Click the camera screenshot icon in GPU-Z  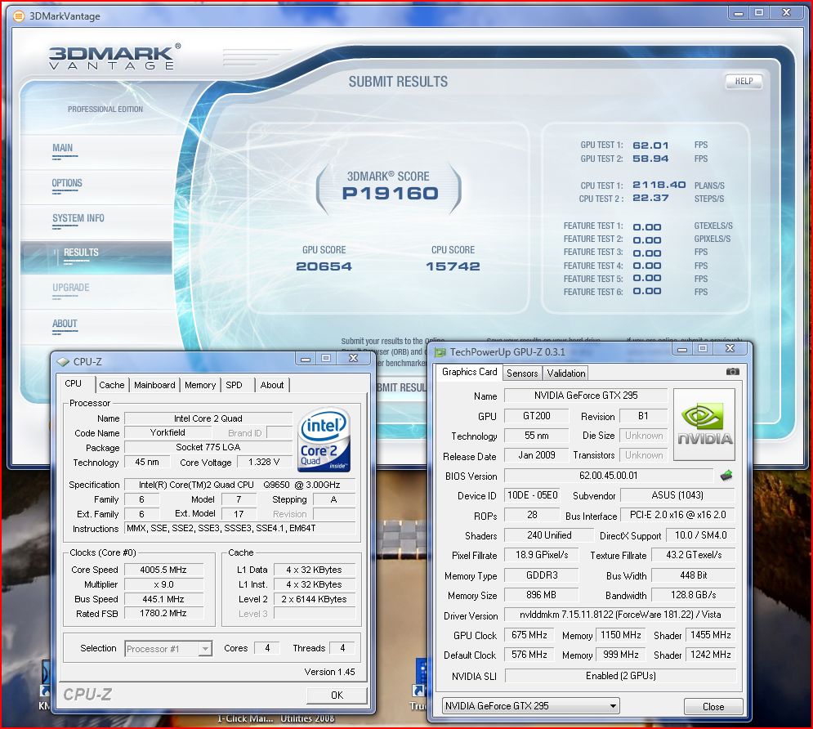click(732, 372)
